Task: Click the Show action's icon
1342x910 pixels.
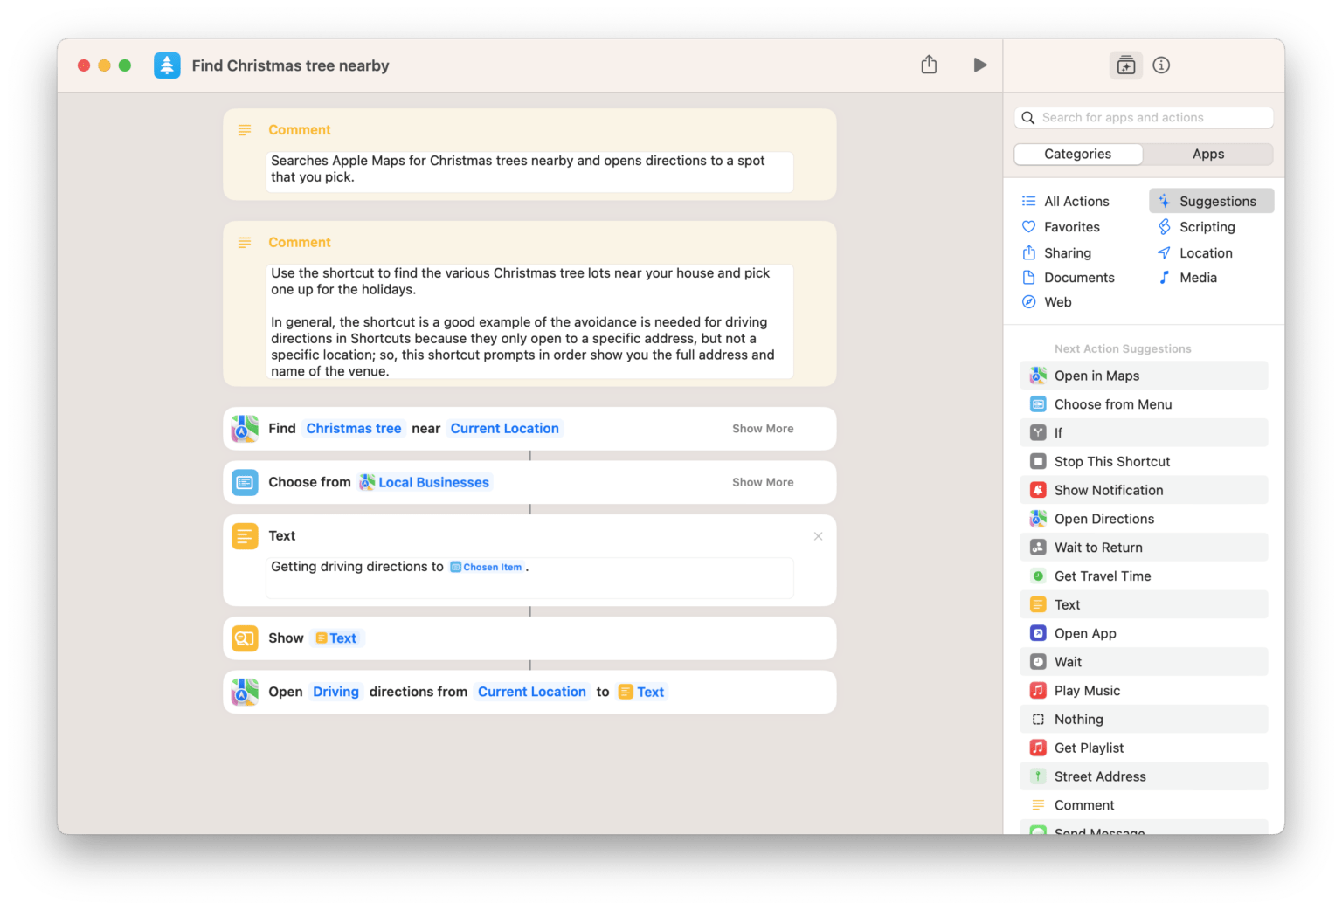Action: (245, 638)
